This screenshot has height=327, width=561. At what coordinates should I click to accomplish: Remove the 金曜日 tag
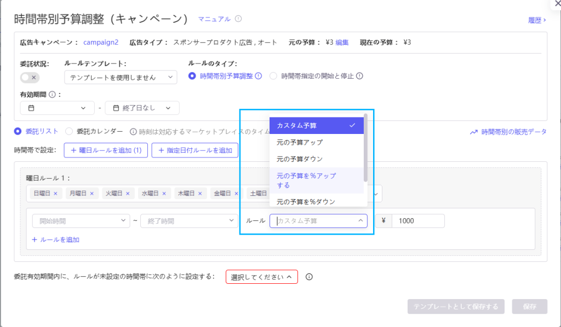pyautogui.click(x=236, y=194)
